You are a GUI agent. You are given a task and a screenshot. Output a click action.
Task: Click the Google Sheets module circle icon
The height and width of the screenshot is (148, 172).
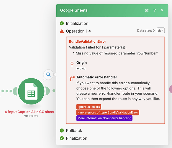(x=31, y=91)
